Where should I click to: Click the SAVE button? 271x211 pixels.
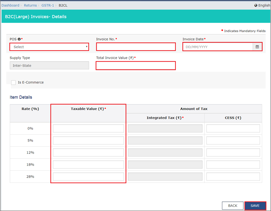(x=255, y=206)
